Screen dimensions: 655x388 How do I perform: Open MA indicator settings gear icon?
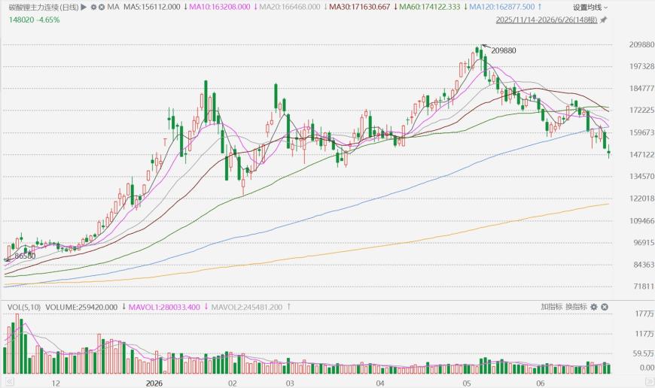pyautogui.click(x=93, y=7)
